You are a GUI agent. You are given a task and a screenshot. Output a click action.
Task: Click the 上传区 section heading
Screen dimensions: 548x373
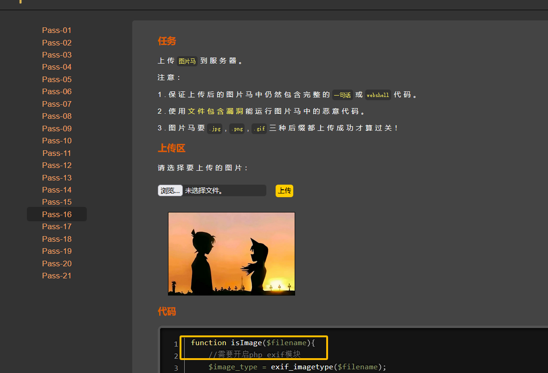click(x=171, y=148)
